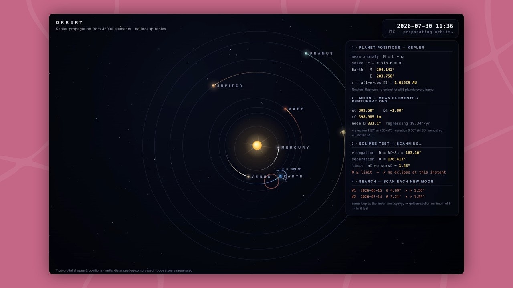Click the 'UTC · propagating orbits…' status line
Screen dimensions: 513x288
click(420, 32)
